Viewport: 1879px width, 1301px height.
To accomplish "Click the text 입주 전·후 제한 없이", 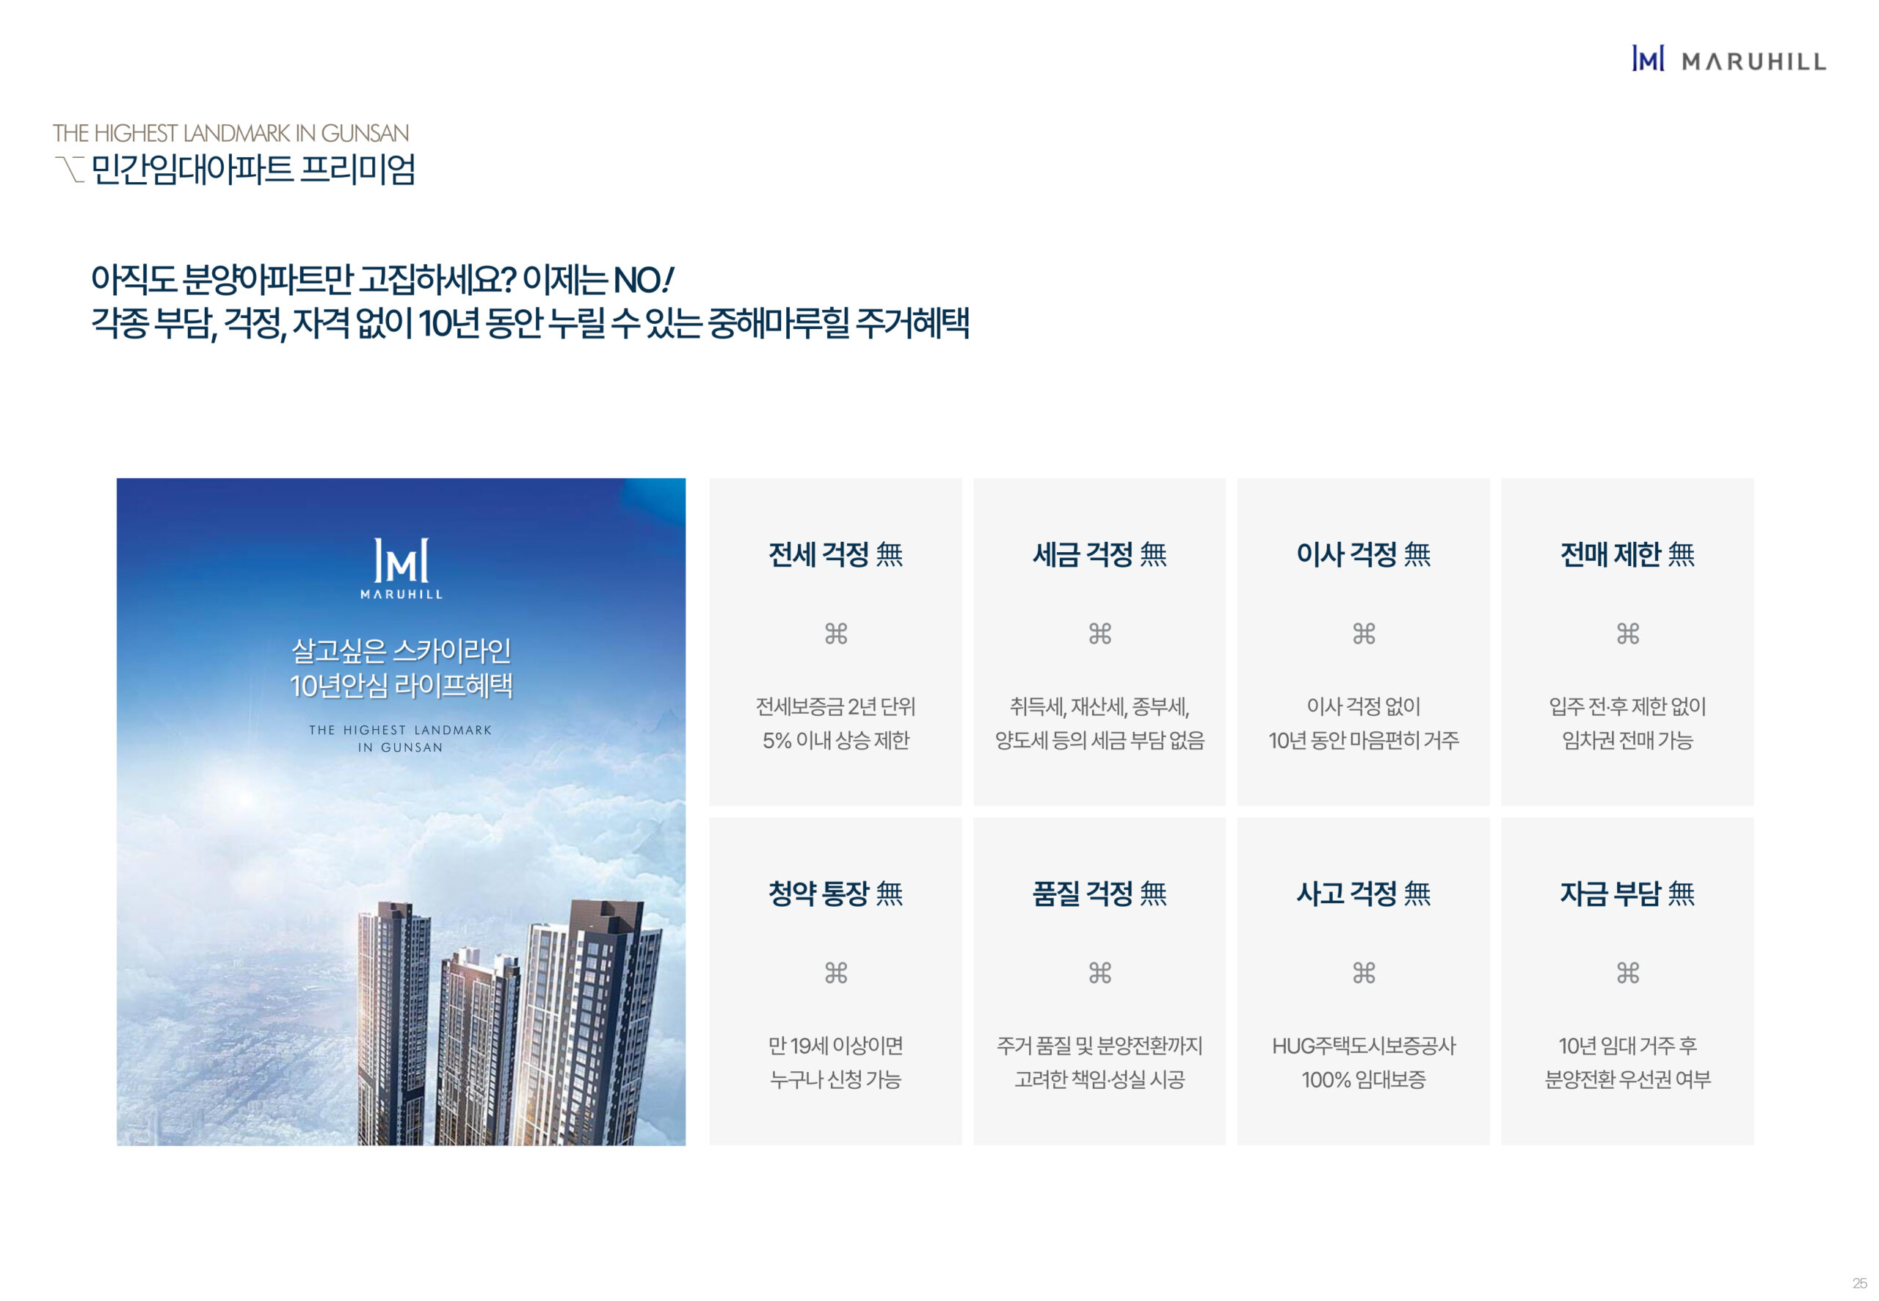I will (1627, 706).
